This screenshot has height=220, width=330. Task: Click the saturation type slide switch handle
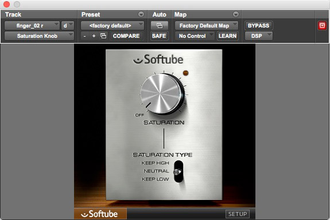coord(177,172)
